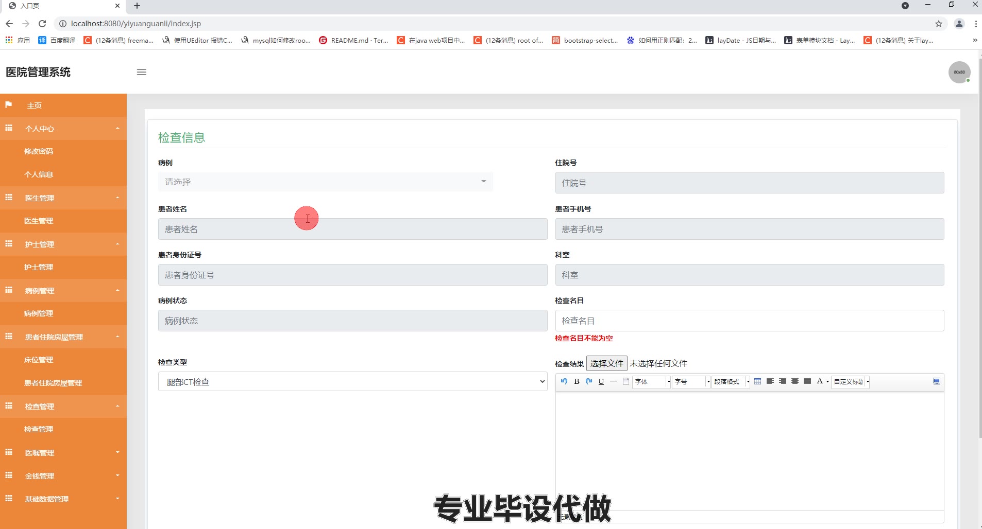Click the hamburger menu icon beside title
The image size is (982, 529).
tap(142, 72)
